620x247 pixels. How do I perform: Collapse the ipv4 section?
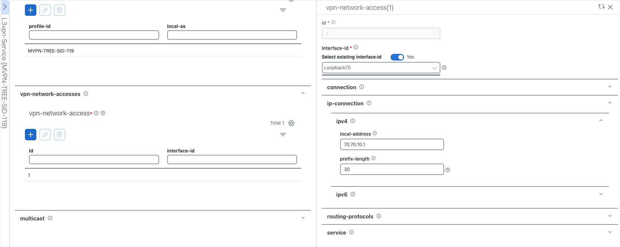point(601,120)
